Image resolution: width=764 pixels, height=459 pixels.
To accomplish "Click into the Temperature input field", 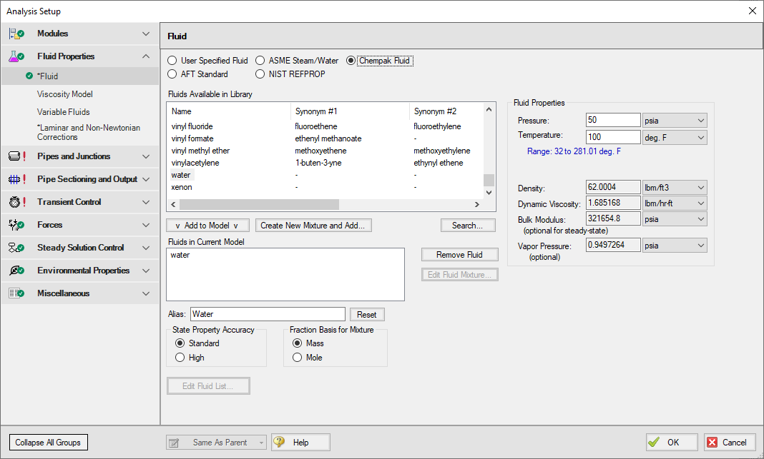I will (x=612, y=137).
